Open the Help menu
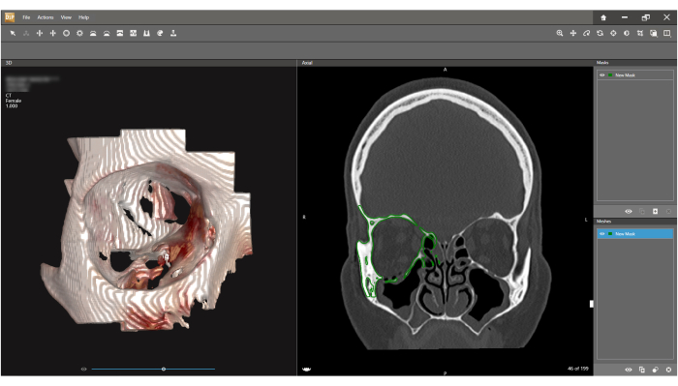Viewport: 678px width, 386px height. [83, 17]
